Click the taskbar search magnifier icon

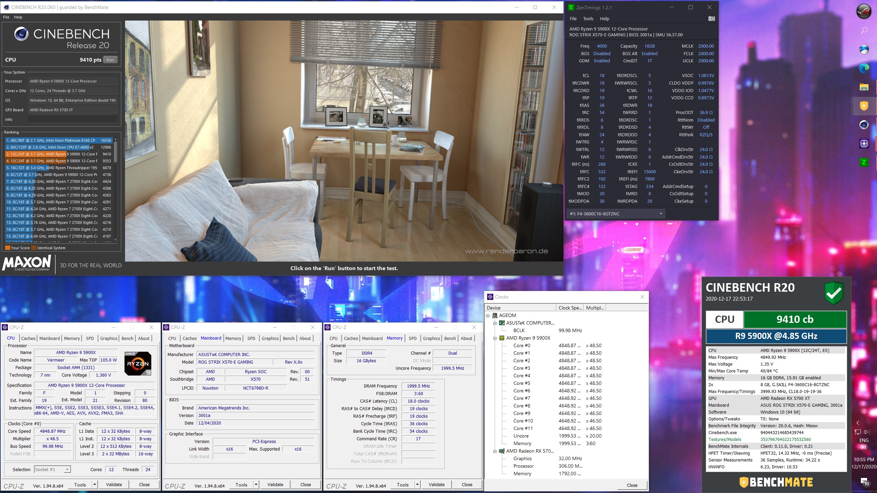[864, 31]
